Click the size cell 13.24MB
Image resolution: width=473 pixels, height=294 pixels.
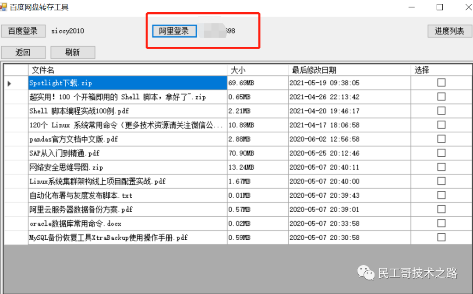(258, 167)
